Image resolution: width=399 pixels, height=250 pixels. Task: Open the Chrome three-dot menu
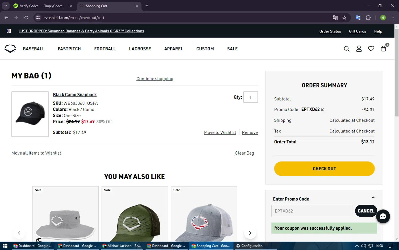click(393, 18)
